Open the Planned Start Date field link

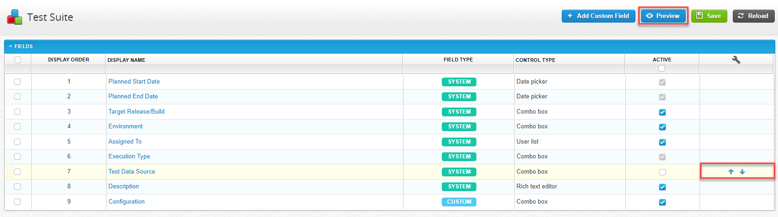point(134,82)
